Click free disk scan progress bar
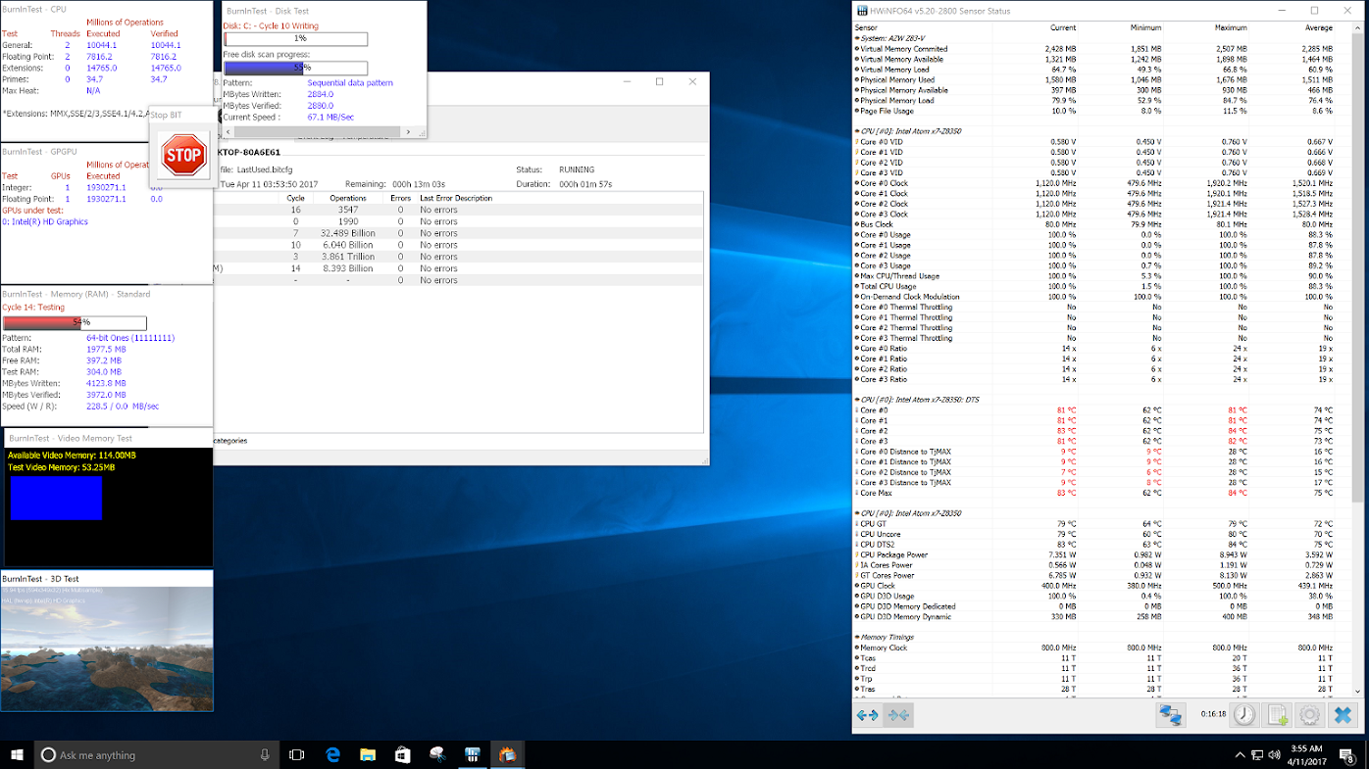The width and height of the screenshot is (1369, 769). [x=296, y=69]
